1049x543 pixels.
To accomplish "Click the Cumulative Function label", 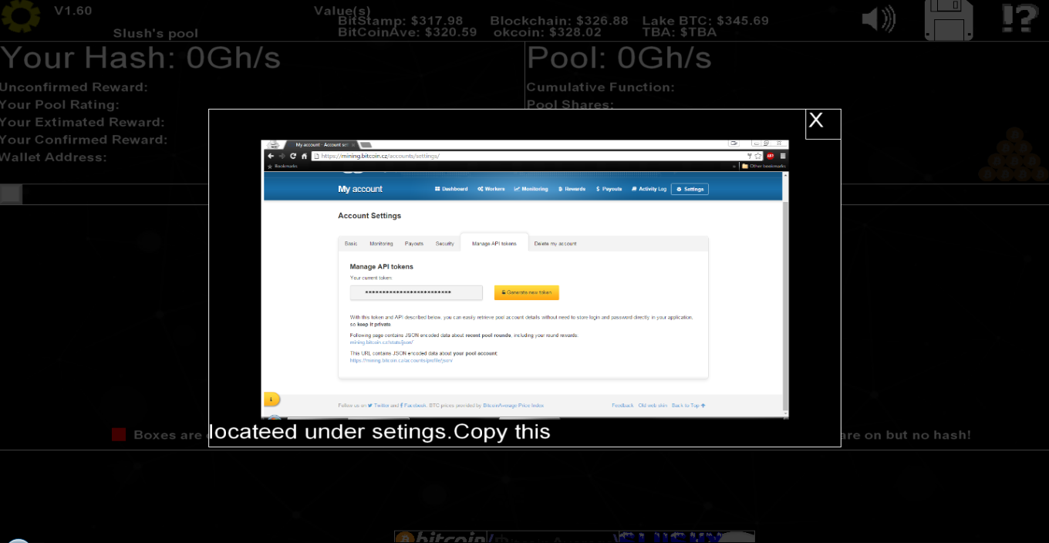I will [600, 87].
